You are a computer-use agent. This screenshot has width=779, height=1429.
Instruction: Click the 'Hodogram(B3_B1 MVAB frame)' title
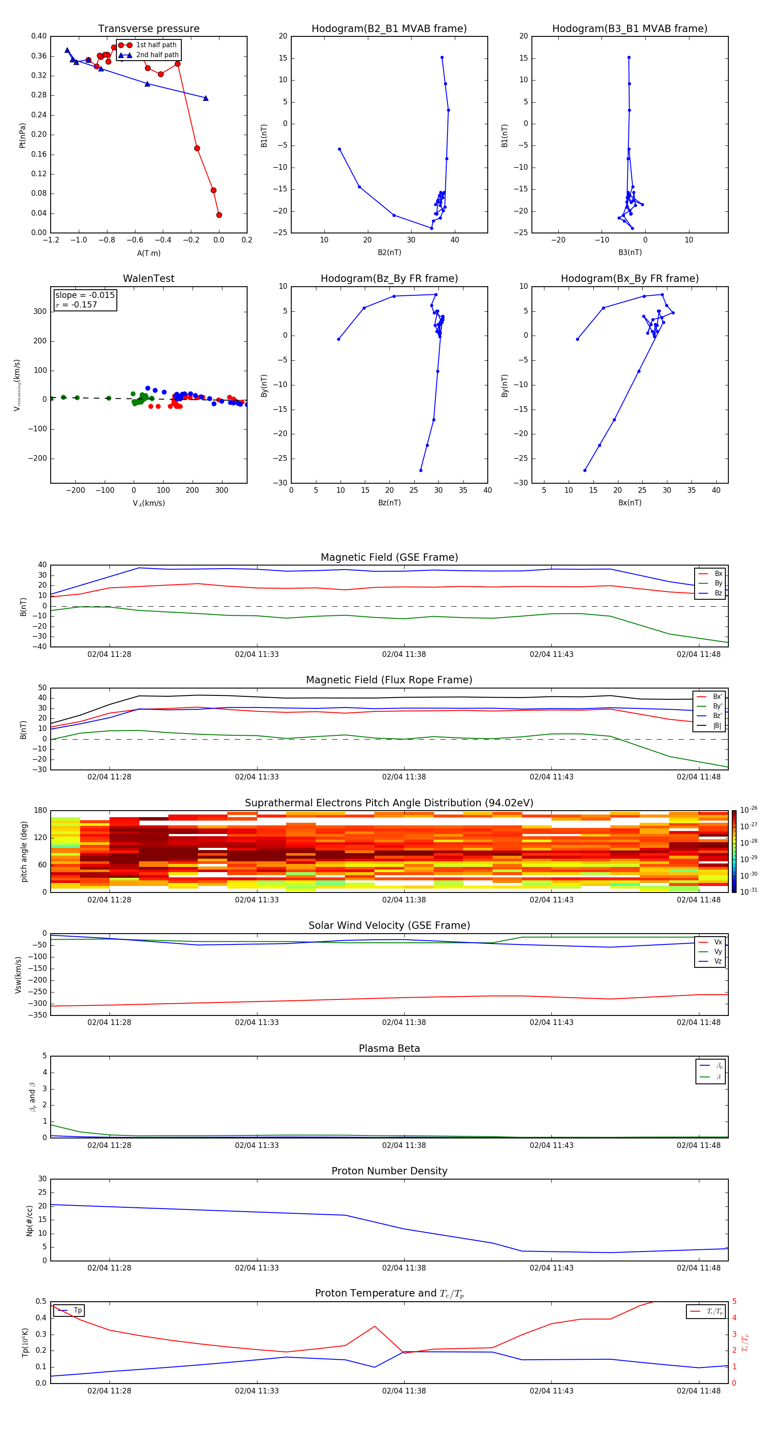(630, 29)
